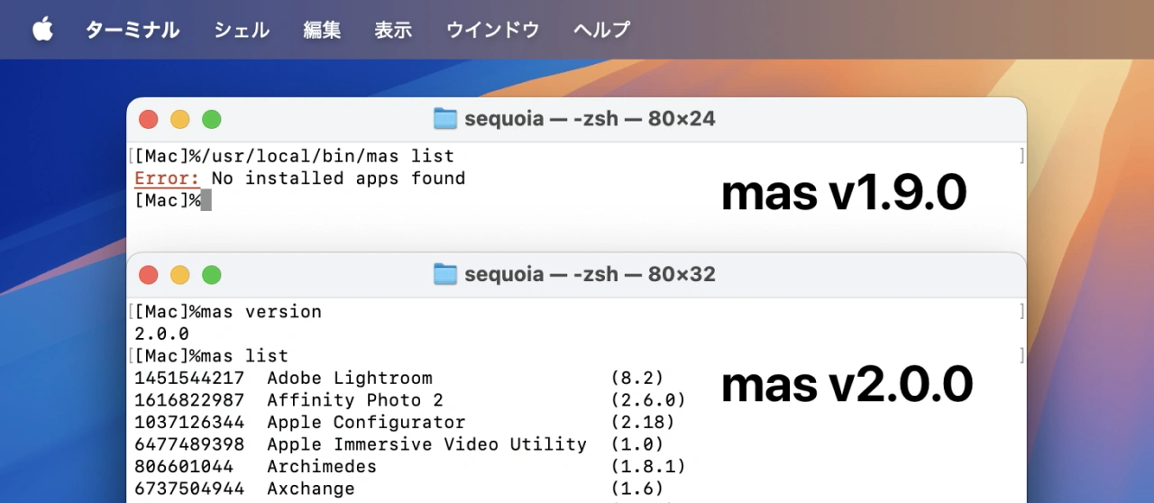Close the 80×32 terminal window
The height and width of the screenshot is (503, 1154).
pos(149,275)
